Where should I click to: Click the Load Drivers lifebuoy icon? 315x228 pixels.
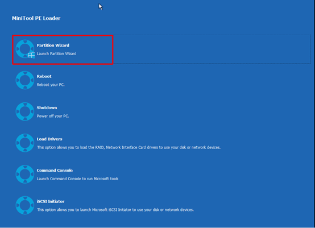25,143
